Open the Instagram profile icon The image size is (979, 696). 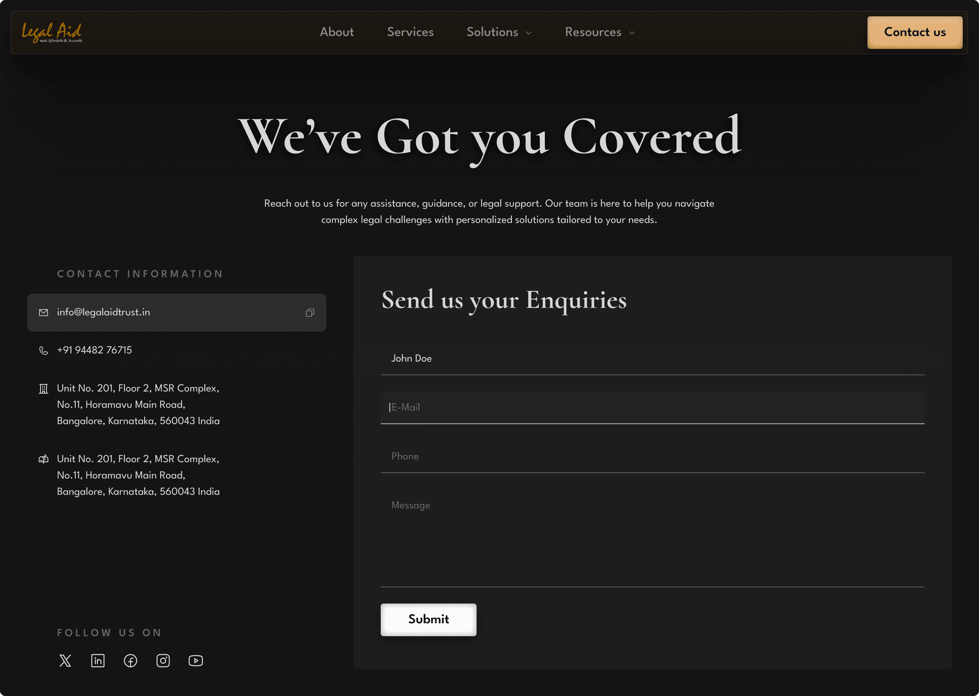[x=163, y=660]
